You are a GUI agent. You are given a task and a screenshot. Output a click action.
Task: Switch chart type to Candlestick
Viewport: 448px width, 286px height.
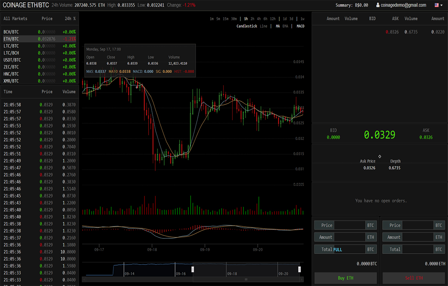(x=247, y=26)
